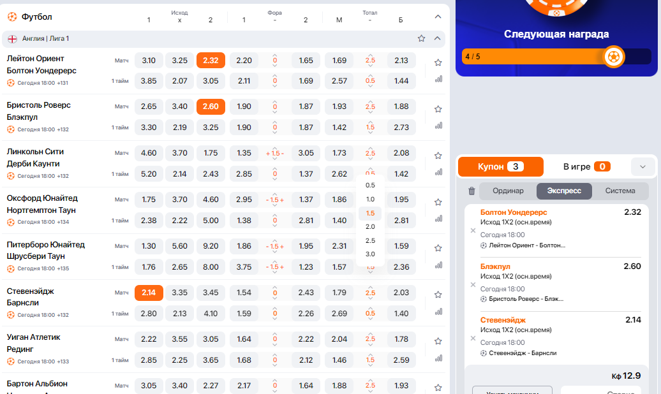Star the Lincoln City vs Derby County match
Image resolution: width=661 pixels, height=394 pixels.
(438, 156)
